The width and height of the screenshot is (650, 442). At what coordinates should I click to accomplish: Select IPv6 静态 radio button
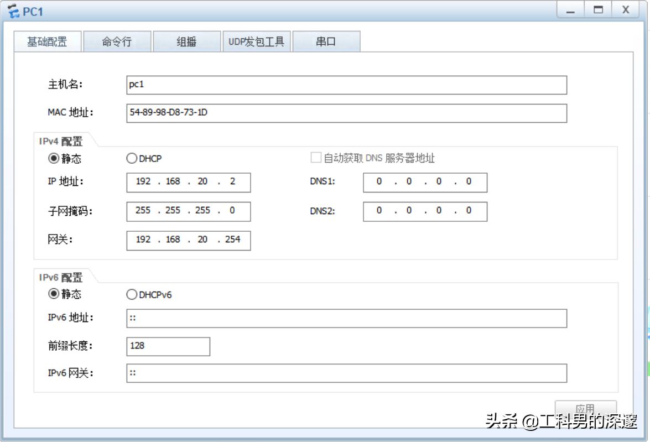(x=54, y=294)
